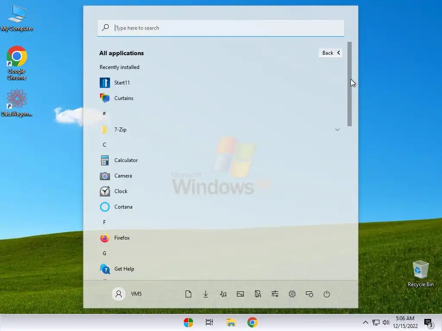Click the 'F' letter section header

pyautogui.click(x=104, y=222)
